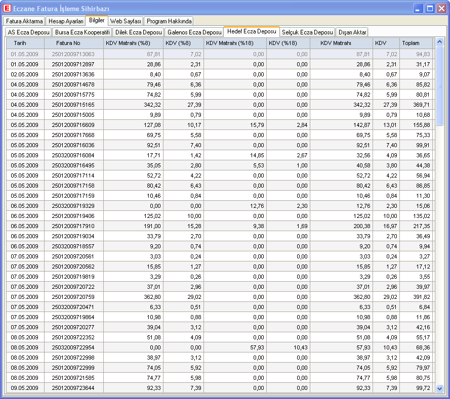Select the Dilek Ecza Deposu tab
The width and height of the screenshot is (450, 399).
click(x=139, y=32)
